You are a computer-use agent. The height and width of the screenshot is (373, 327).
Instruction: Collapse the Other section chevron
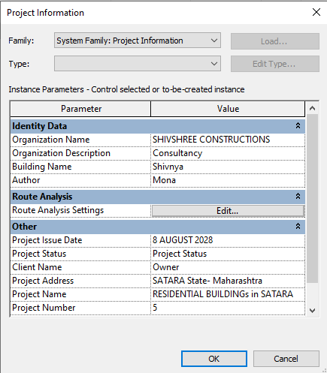point(298,226)
